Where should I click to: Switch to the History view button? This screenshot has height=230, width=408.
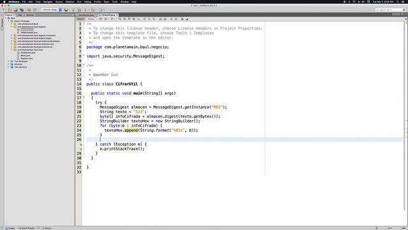(91, 19)
